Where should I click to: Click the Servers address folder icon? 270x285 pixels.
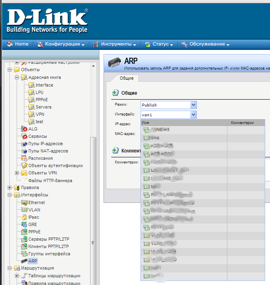(x=31, y=107)
